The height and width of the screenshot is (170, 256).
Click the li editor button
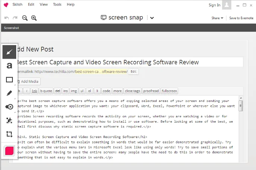coord(97,91)
